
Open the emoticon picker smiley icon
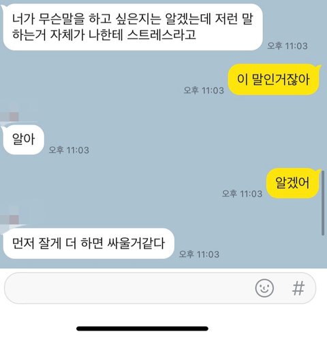tap(264, 288)
